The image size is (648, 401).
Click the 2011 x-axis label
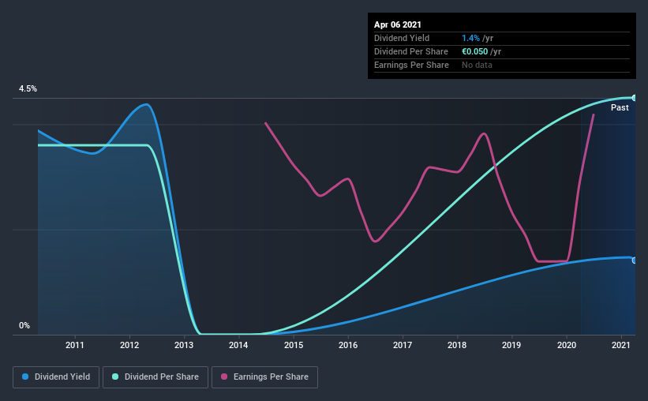tap(75, 345)
